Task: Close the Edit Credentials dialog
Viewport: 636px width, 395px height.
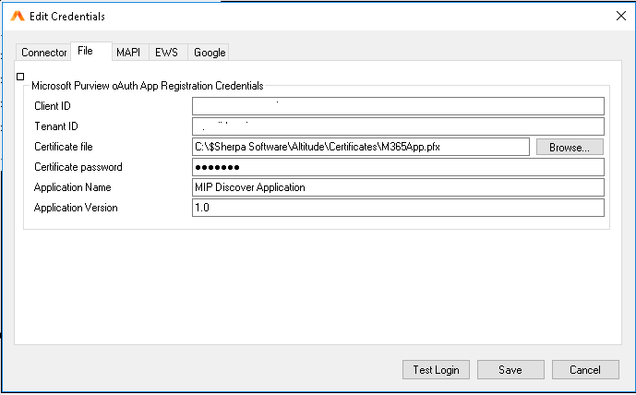Action: point(619,16)
